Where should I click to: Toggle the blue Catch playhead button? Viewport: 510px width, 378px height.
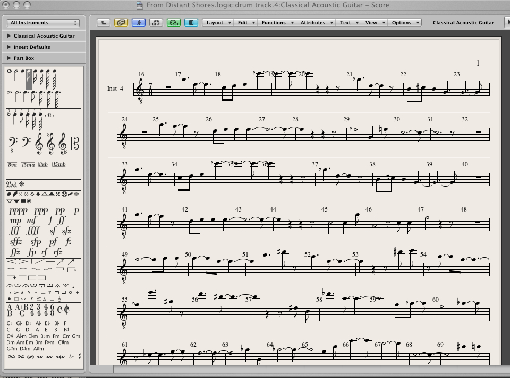(139, 22)
